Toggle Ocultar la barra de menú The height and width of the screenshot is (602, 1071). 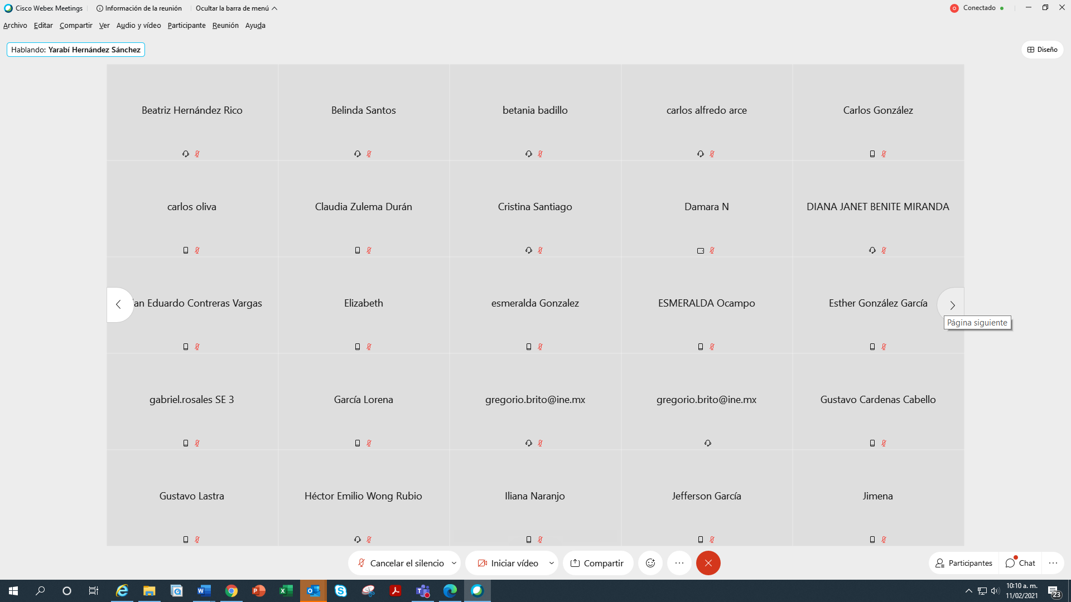(x=236, y=8)
